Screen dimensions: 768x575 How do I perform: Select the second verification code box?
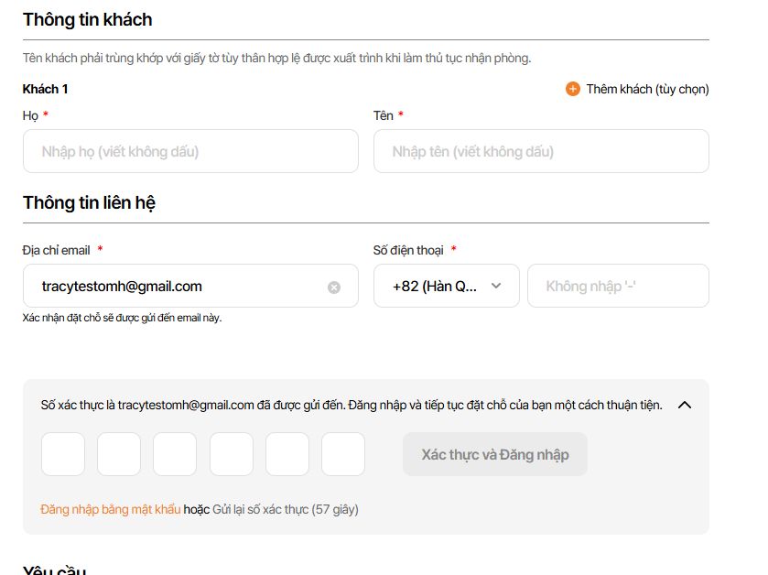(x=119, y=454)
